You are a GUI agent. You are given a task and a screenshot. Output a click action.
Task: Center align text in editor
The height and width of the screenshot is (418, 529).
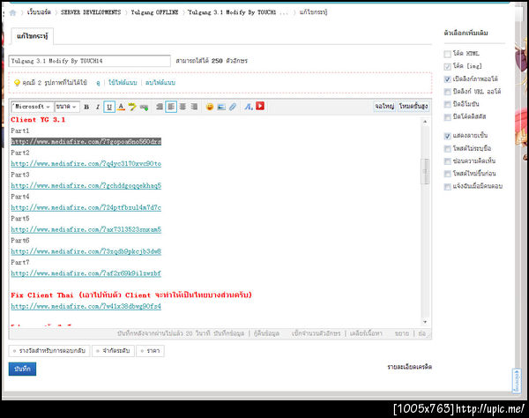(x=183, y=107)
